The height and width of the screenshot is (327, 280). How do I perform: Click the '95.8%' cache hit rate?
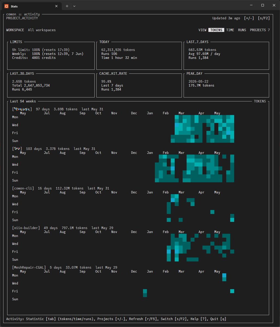tap(106, 81)
